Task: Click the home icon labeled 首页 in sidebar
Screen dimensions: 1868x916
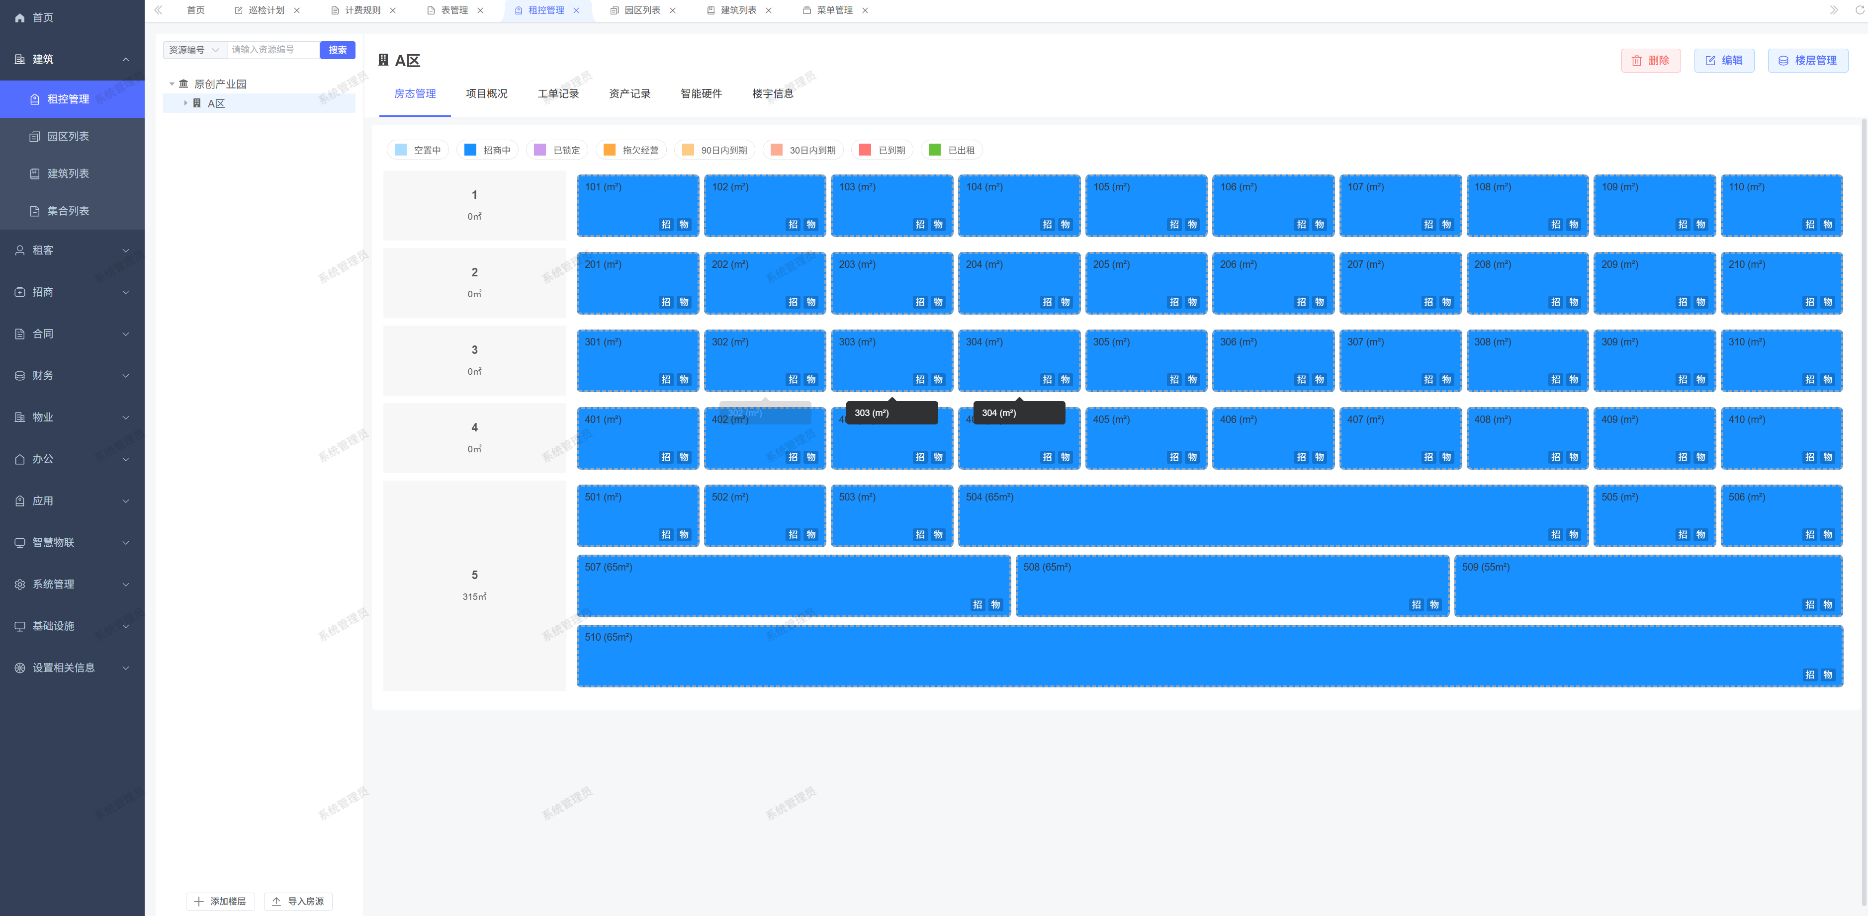Action: tap(19, 17)
